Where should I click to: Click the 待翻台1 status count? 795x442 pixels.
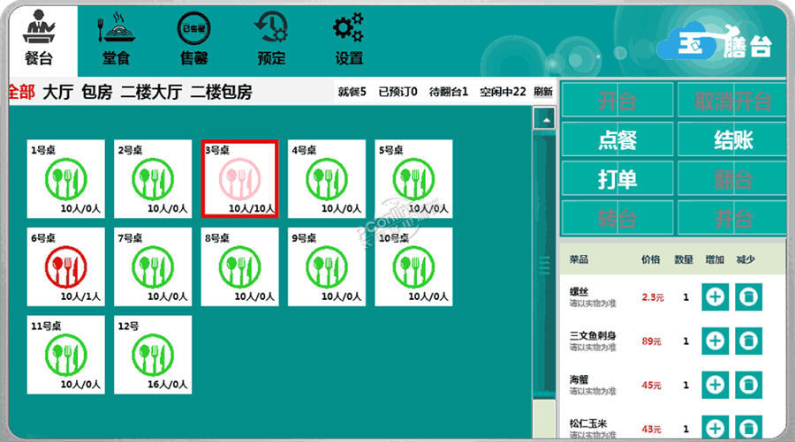[x=448, y=92]
